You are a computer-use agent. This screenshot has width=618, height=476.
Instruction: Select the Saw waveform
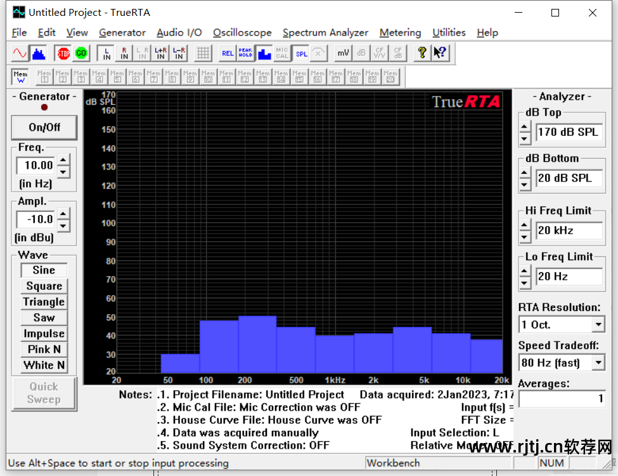click(44, 318)
